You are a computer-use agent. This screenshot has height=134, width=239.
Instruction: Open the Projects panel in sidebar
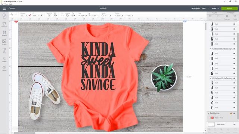click(4, 32)
